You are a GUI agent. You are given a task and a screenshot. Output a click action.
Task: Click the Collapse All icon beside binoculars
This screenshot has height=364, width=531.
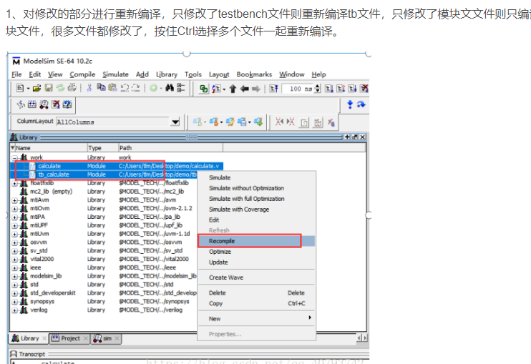tap(181, 88)
